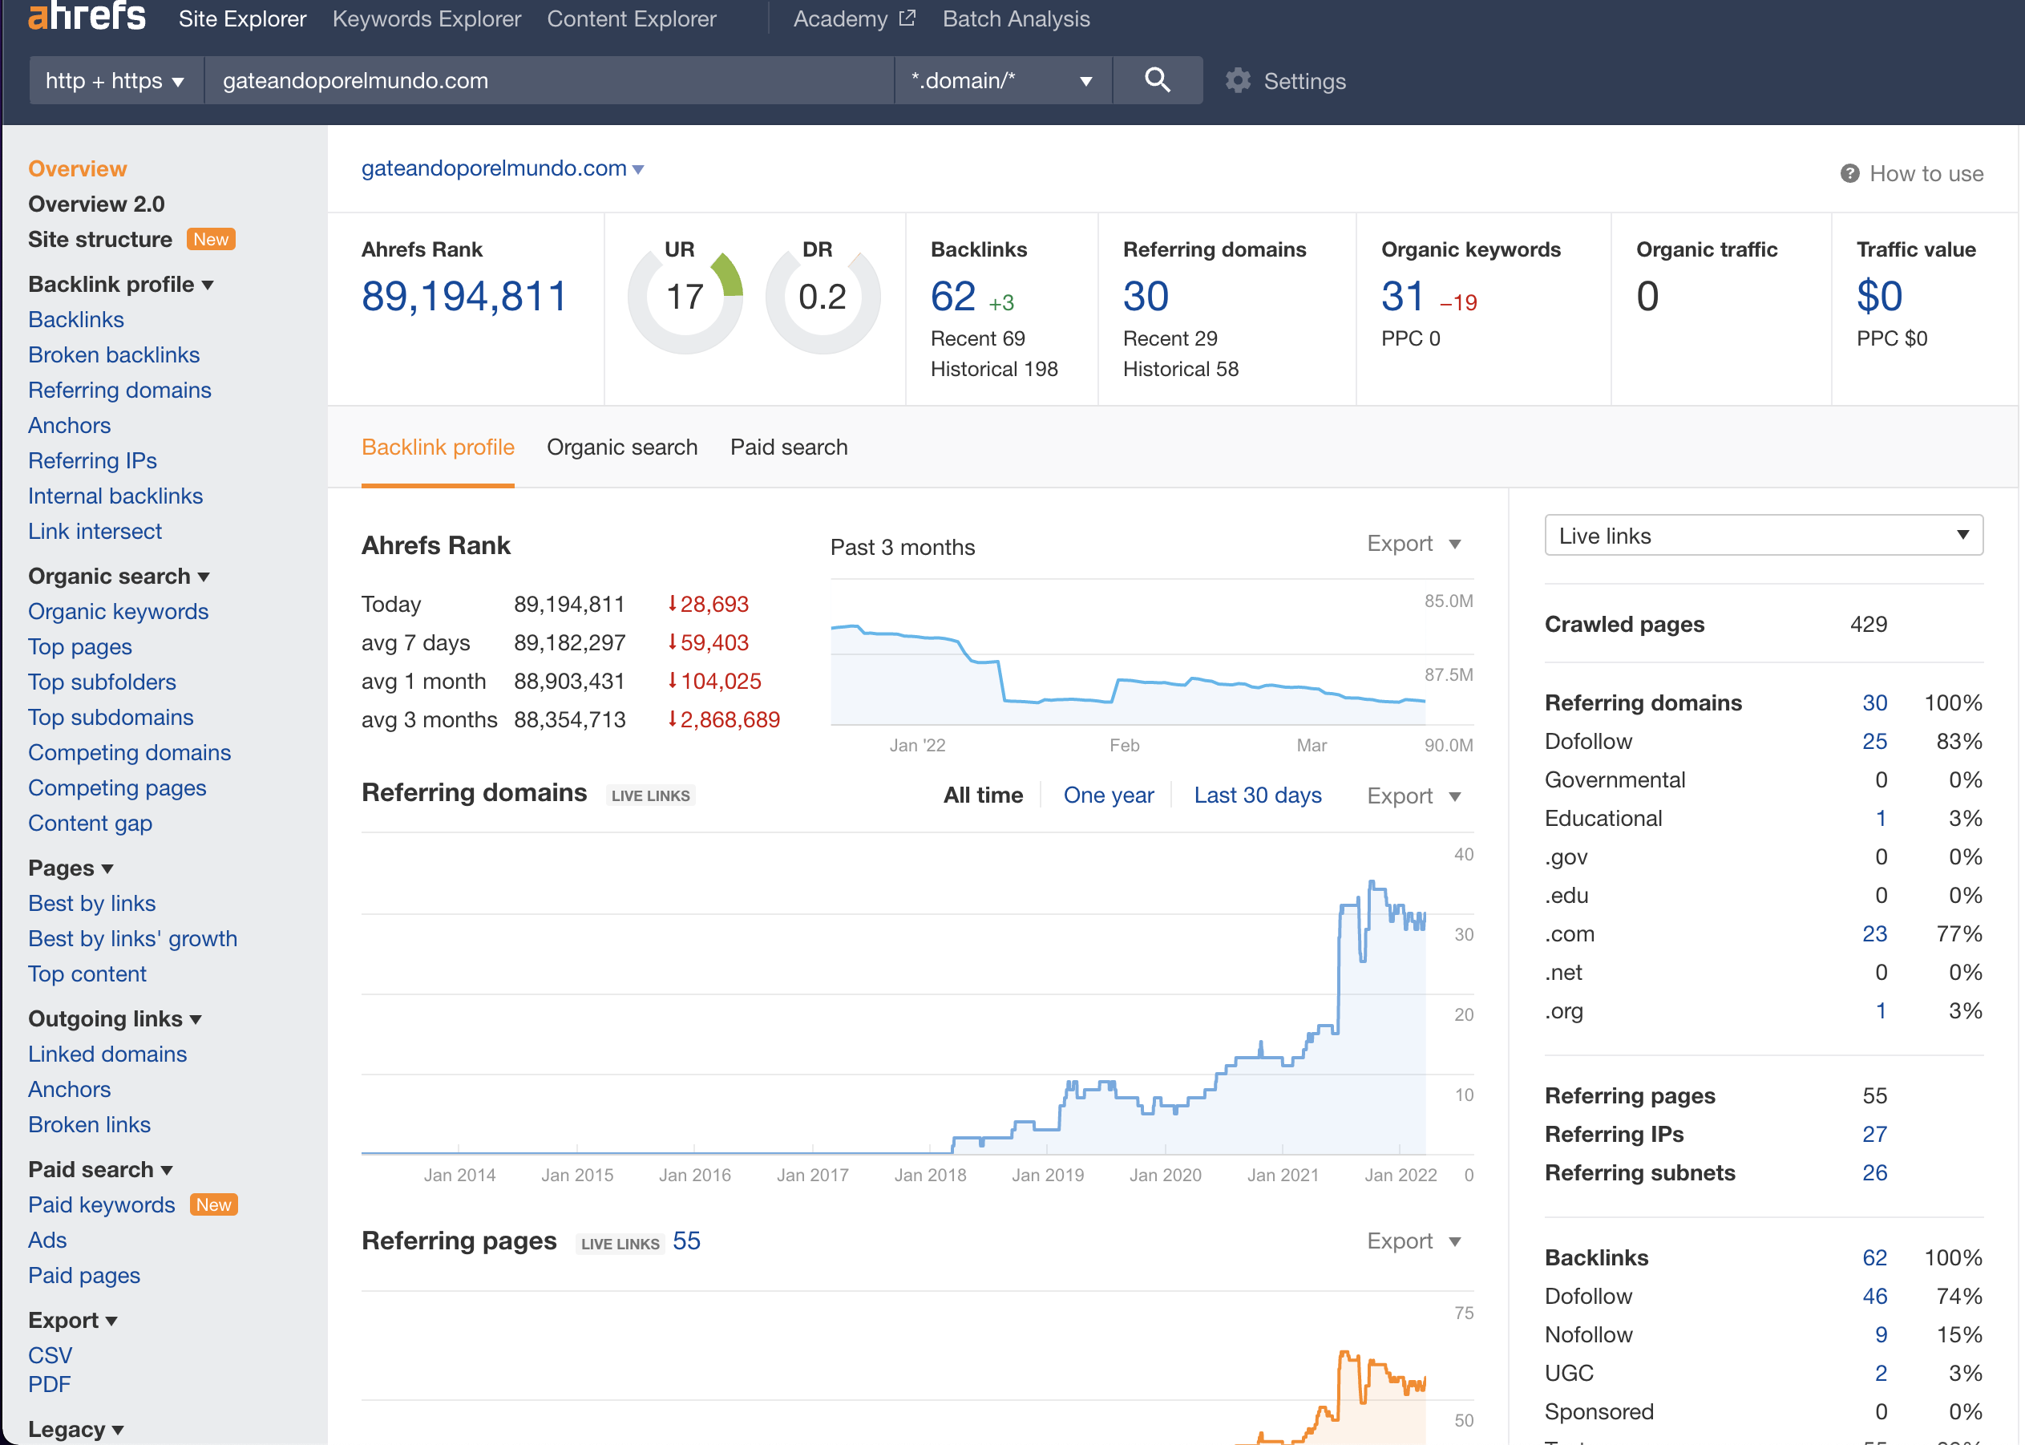This screenshot has width=2025, height=1445.
Task: Open the http + https protocol dropdown
Action: pyautogui.click(x=115, y=81)
